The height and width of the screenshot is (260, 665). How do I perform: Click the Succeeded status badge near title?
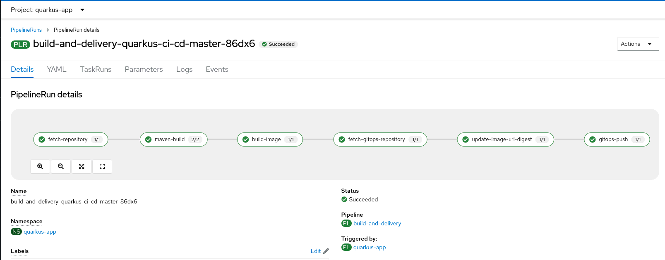(278, 44)
